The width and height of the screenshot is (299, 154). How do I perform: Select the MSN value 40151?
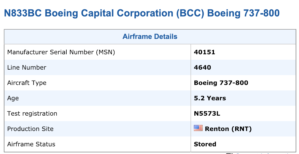204,52
